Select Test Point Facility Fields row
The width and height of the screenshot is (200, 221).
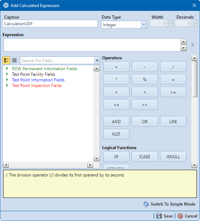(34, 74)
